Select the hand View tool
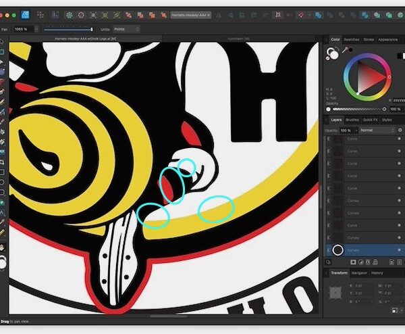This screenshot has height=334, width=405. coord(2,247)
